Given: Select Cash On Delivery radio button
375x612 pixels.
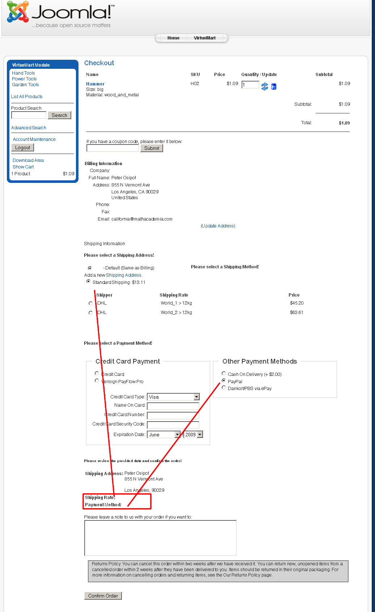Looking at the screenshot, I should coord(224,373).
